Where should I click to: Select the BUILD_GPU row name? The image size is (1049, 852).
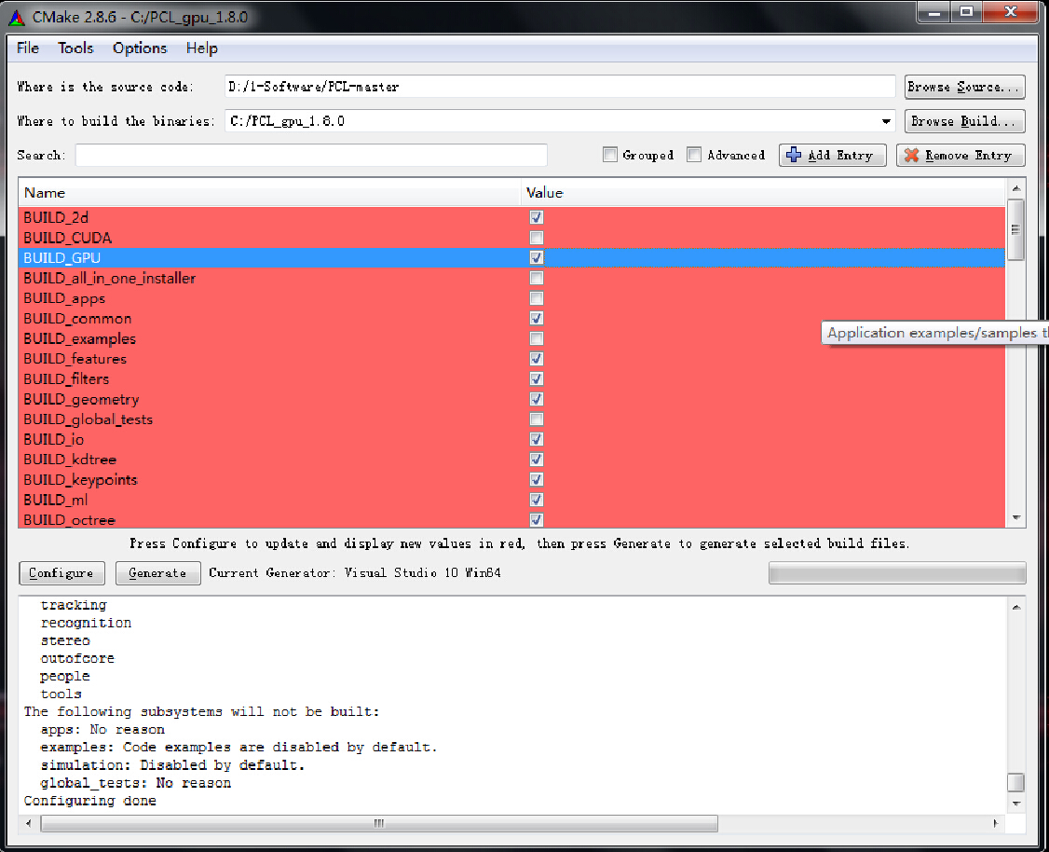(62, 257)
